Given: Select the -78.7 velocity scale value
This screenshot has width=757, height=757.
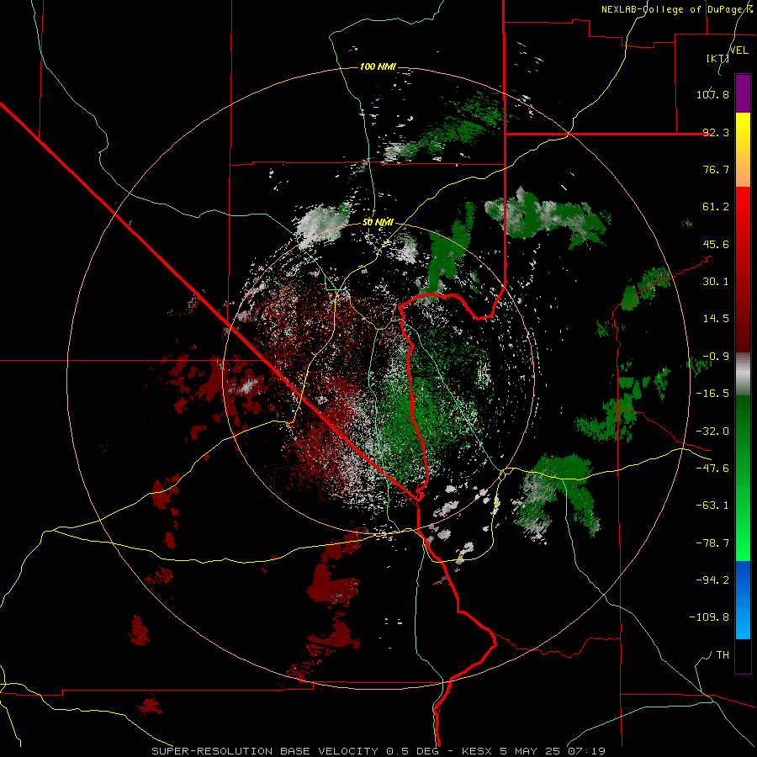Looking at the screenshot, I should pos(712,543).
